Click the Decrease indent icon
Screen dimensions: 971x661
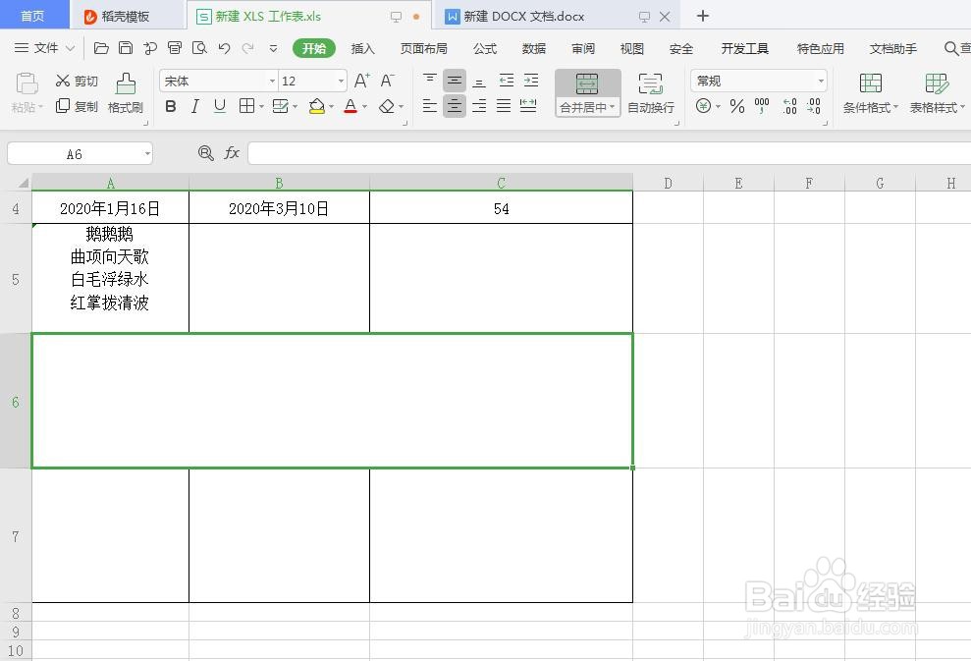coord(507,80)
